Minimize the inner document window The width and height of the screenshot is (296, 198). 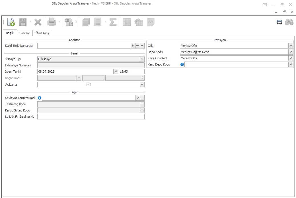click(276, 12)
